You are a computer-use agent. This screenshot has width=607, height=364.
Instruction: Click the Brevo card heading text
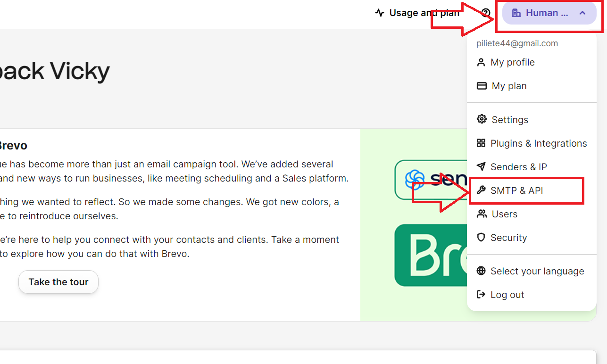click(x=13, y=146)
